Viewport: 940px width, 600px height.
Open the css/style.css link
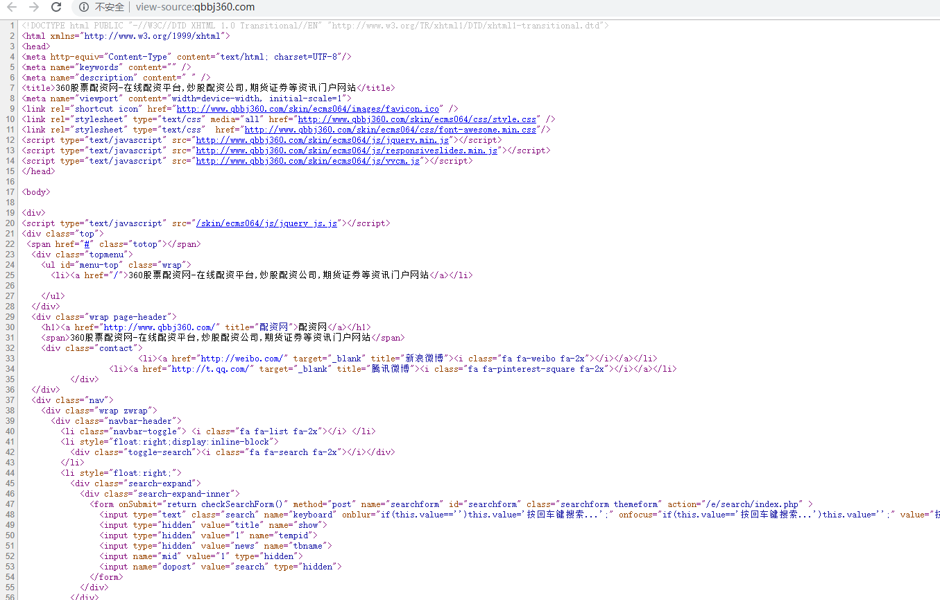(418, 119)
